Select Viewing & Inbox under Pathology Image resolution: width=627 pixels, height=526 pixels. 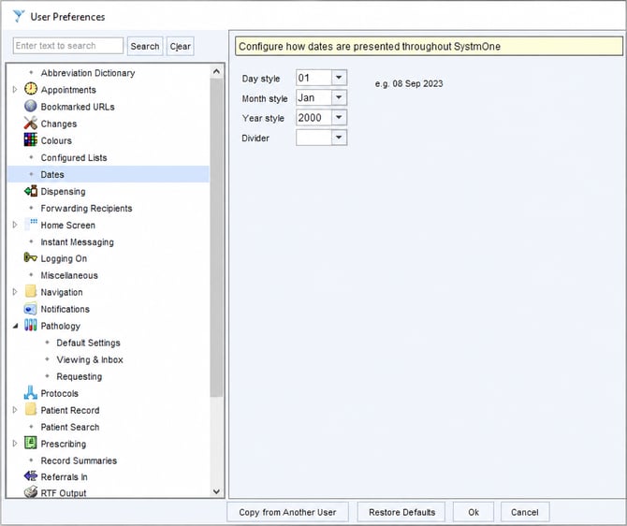tap(90, 359)
